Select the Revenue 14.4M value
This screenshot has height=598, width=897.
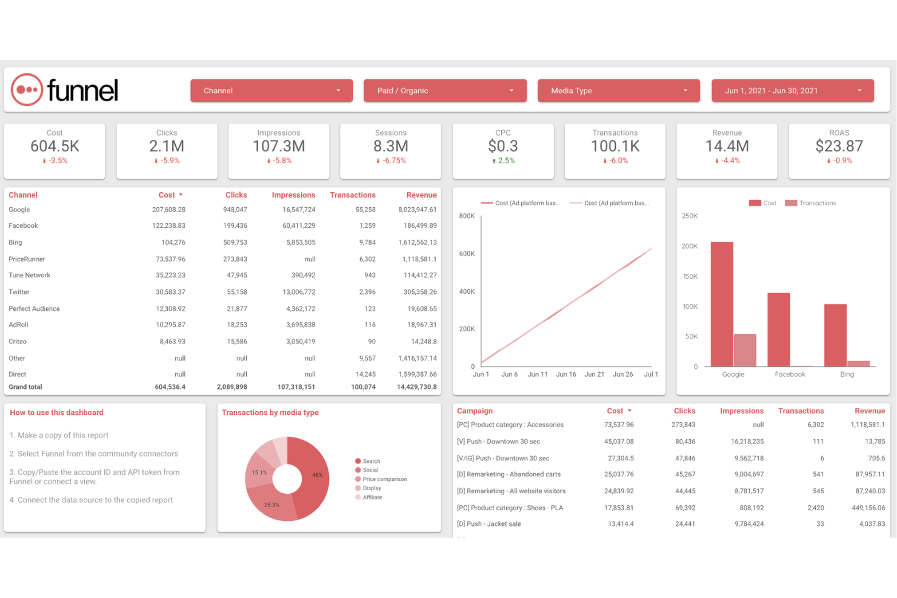tap(727, 146)
